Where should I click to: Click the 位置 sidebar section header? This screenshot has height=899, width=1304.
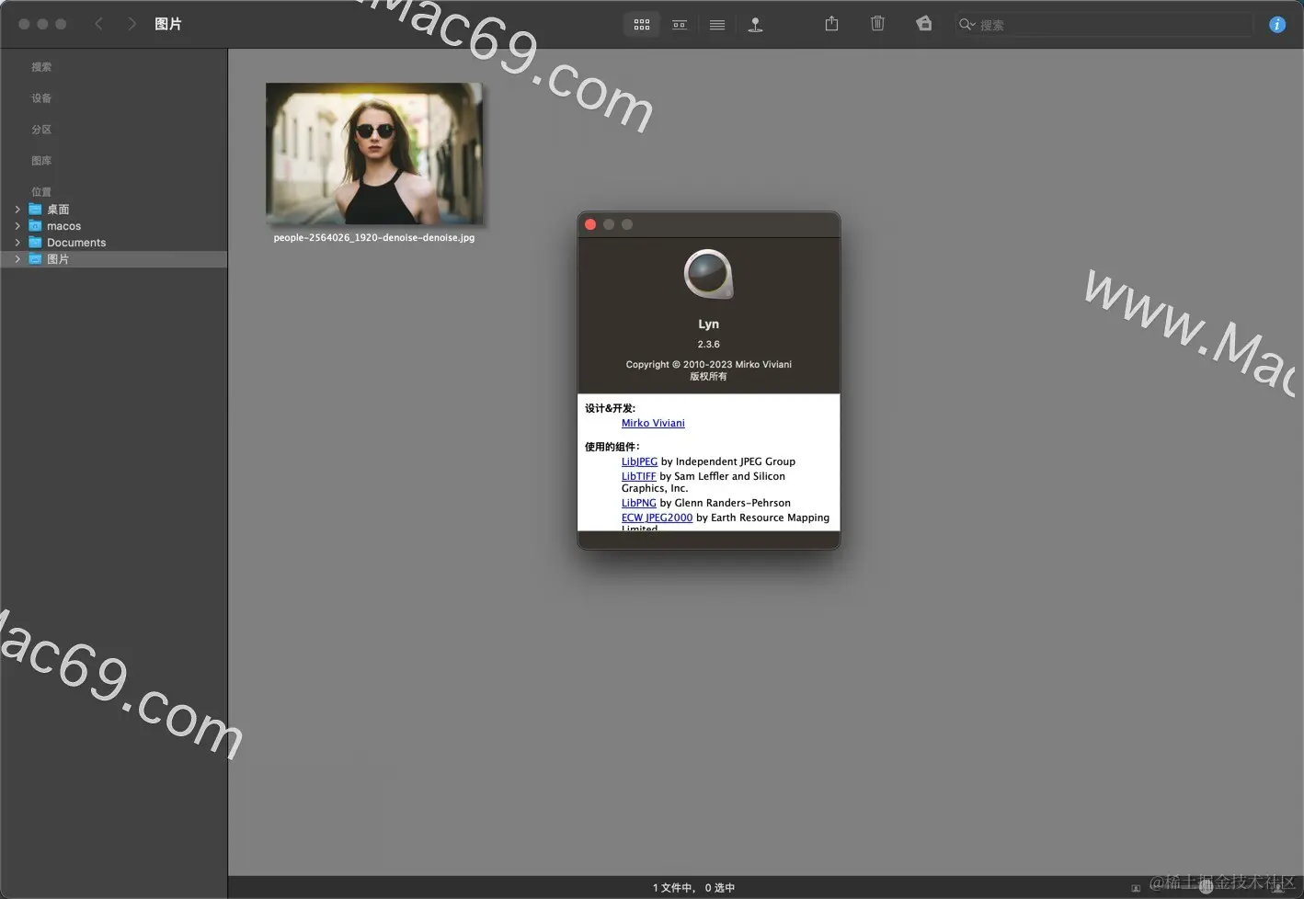pos(41,192)
